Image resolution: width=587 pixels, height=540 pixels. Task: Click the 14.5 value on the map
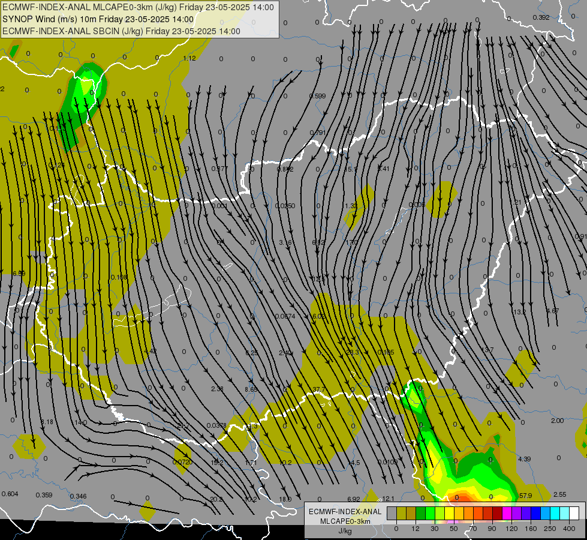click(354, 463)
